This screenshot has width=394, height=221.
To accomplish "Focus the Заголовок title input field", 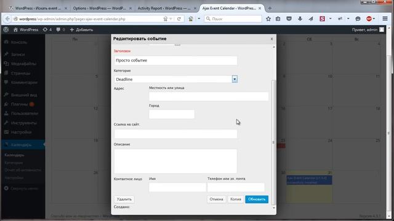I will [x=175, y=60].
